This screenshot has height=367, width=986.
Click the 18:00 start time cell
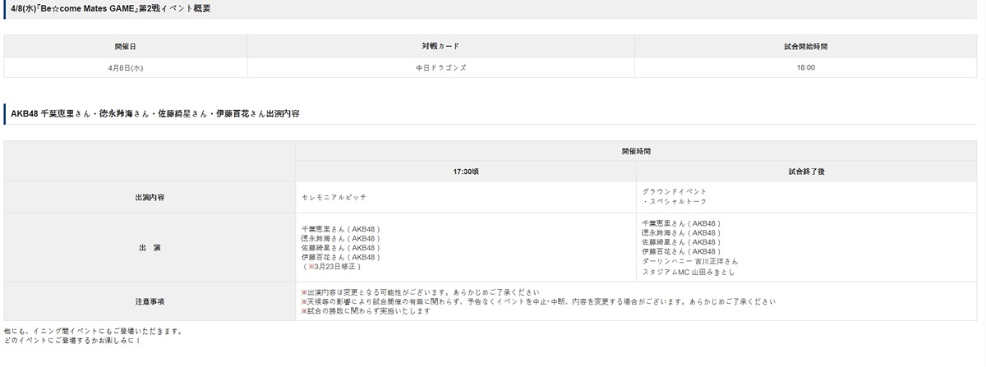pos(805,67)
